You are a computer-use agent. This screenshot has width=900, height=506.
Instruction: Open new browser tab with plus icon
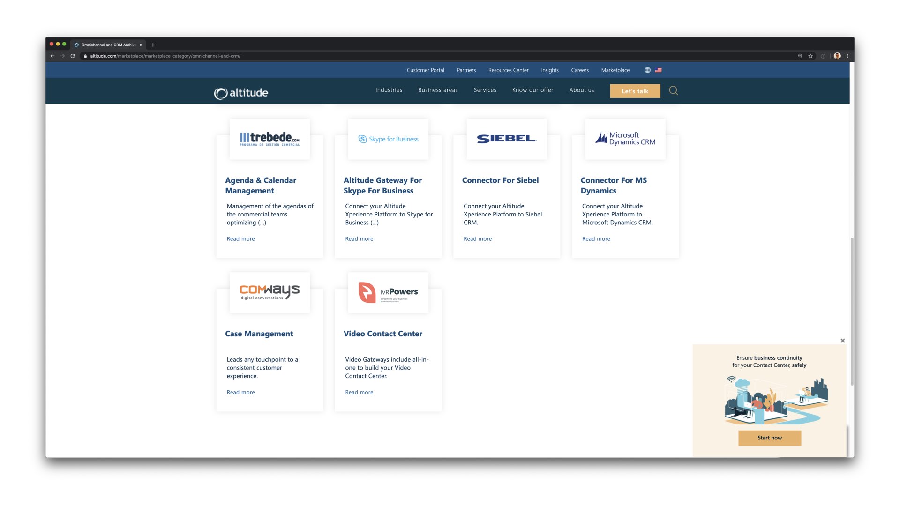pyautogui.click(x=153, y=45)
